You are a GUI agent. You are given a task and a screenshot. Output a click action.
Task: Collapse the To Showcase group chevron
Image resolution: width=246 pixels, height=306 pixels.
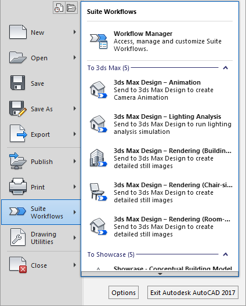[226, 254]
